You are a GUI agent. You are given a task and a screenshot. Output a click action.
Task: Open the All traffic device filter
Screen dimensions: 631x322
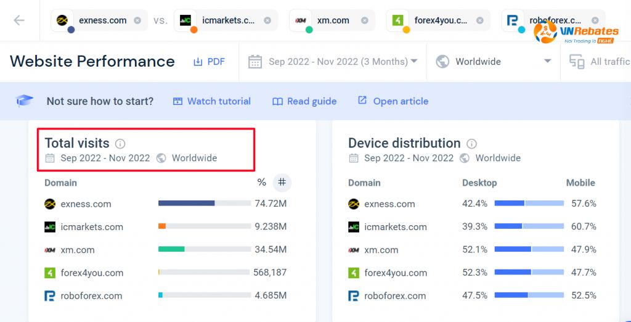[x=600, y=62]
